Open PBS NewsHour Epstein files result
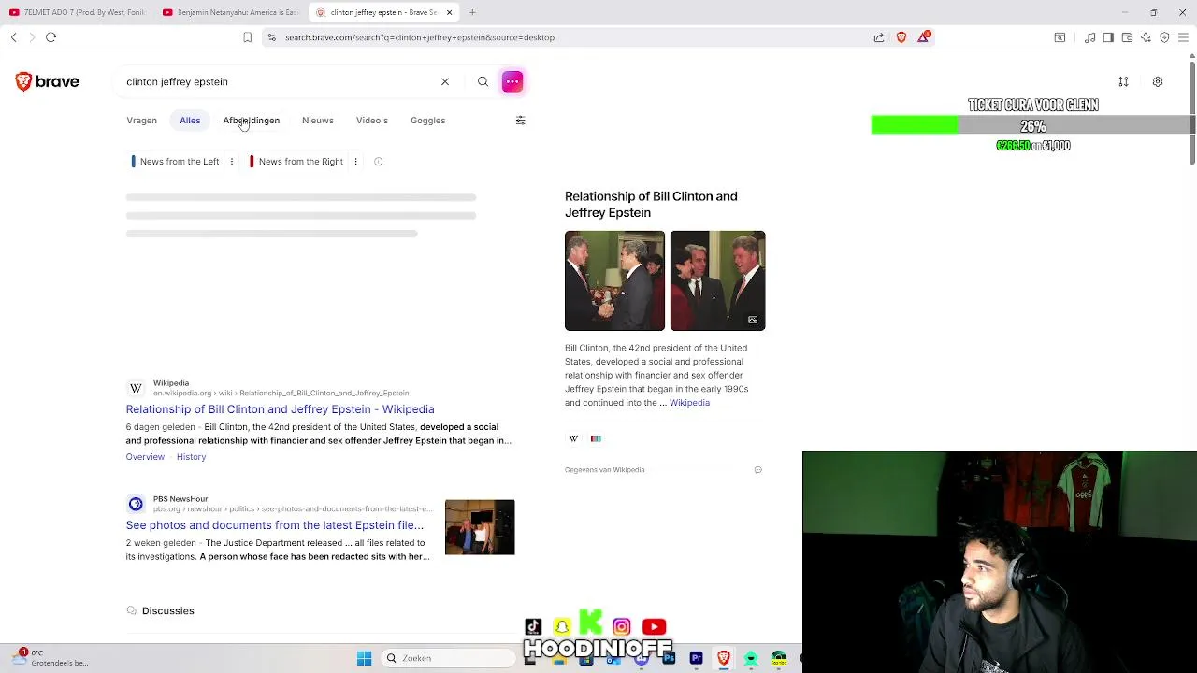 (x=275, y=525)
